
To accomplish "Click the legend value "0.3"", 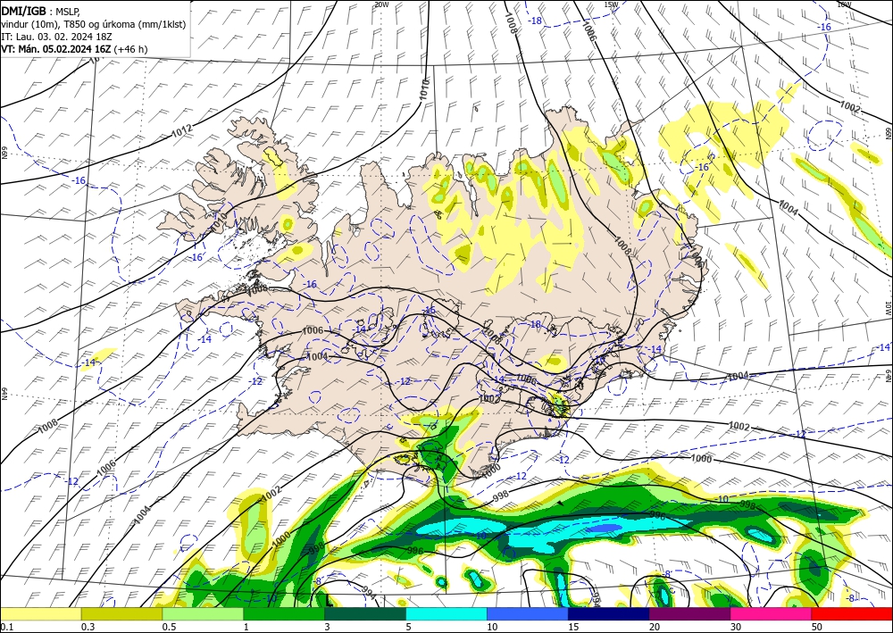I will (88, 627).
